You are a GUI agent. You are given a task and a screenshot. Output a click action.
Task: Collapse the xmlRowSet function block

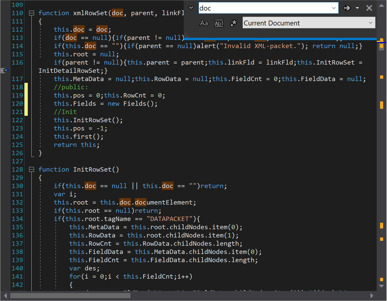pyautogui.click(x=31, y=13)
